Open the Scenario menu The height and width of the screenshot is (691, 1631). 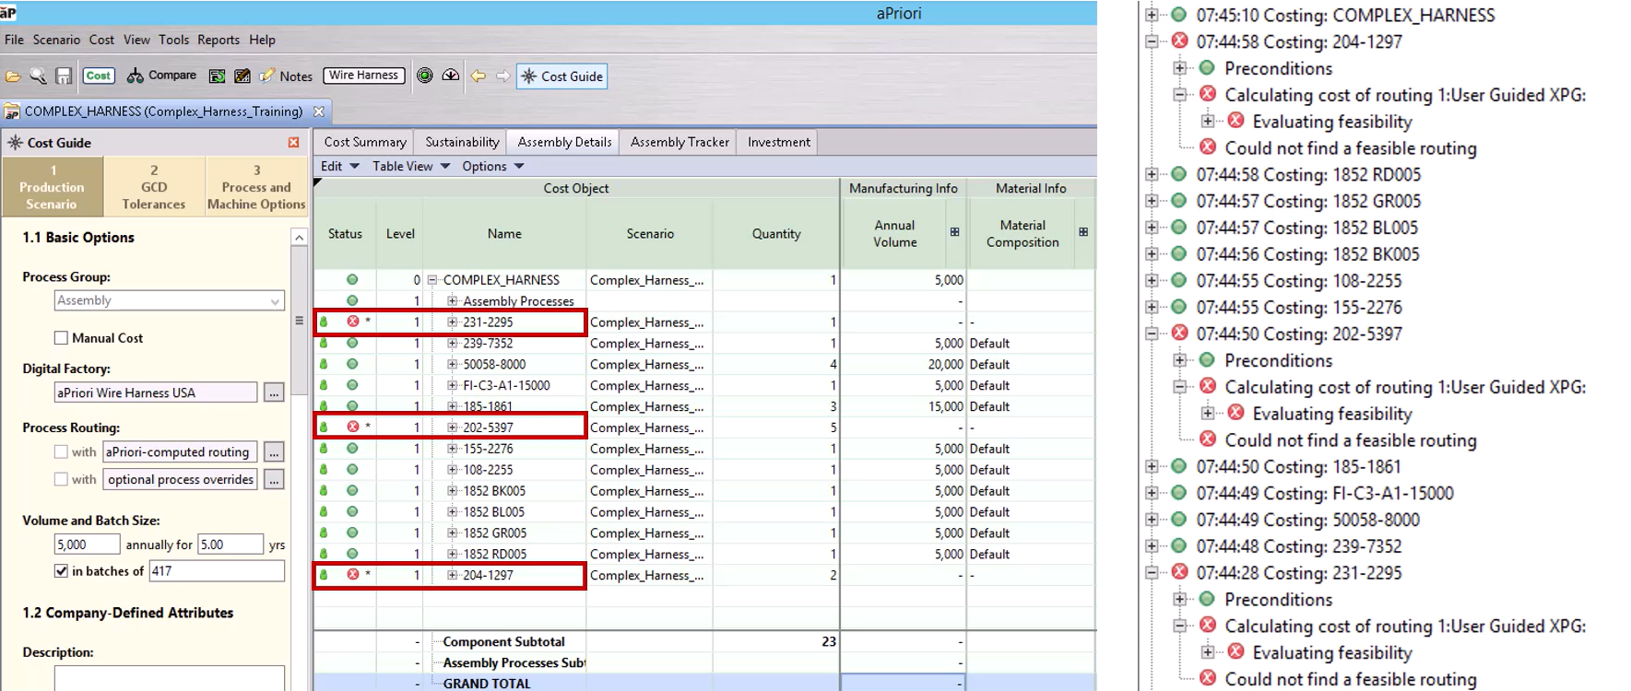point(56,40)
